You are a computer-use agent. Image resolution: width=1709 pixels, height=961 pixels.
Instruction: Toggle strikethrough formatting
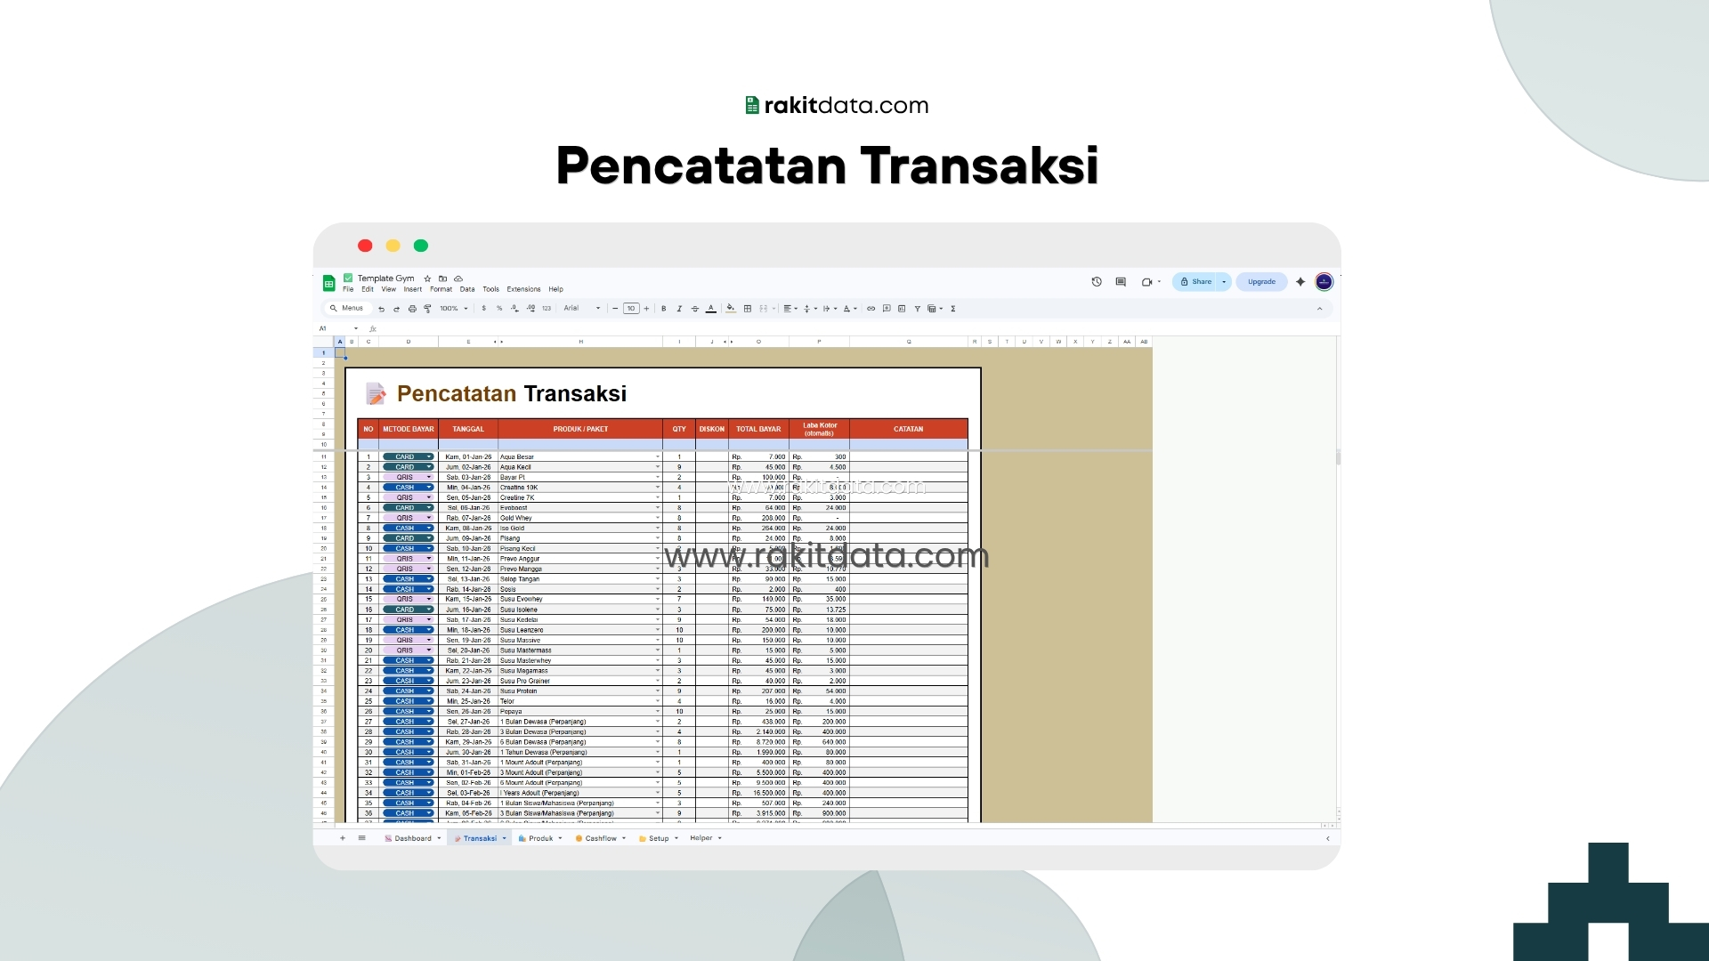695,309
